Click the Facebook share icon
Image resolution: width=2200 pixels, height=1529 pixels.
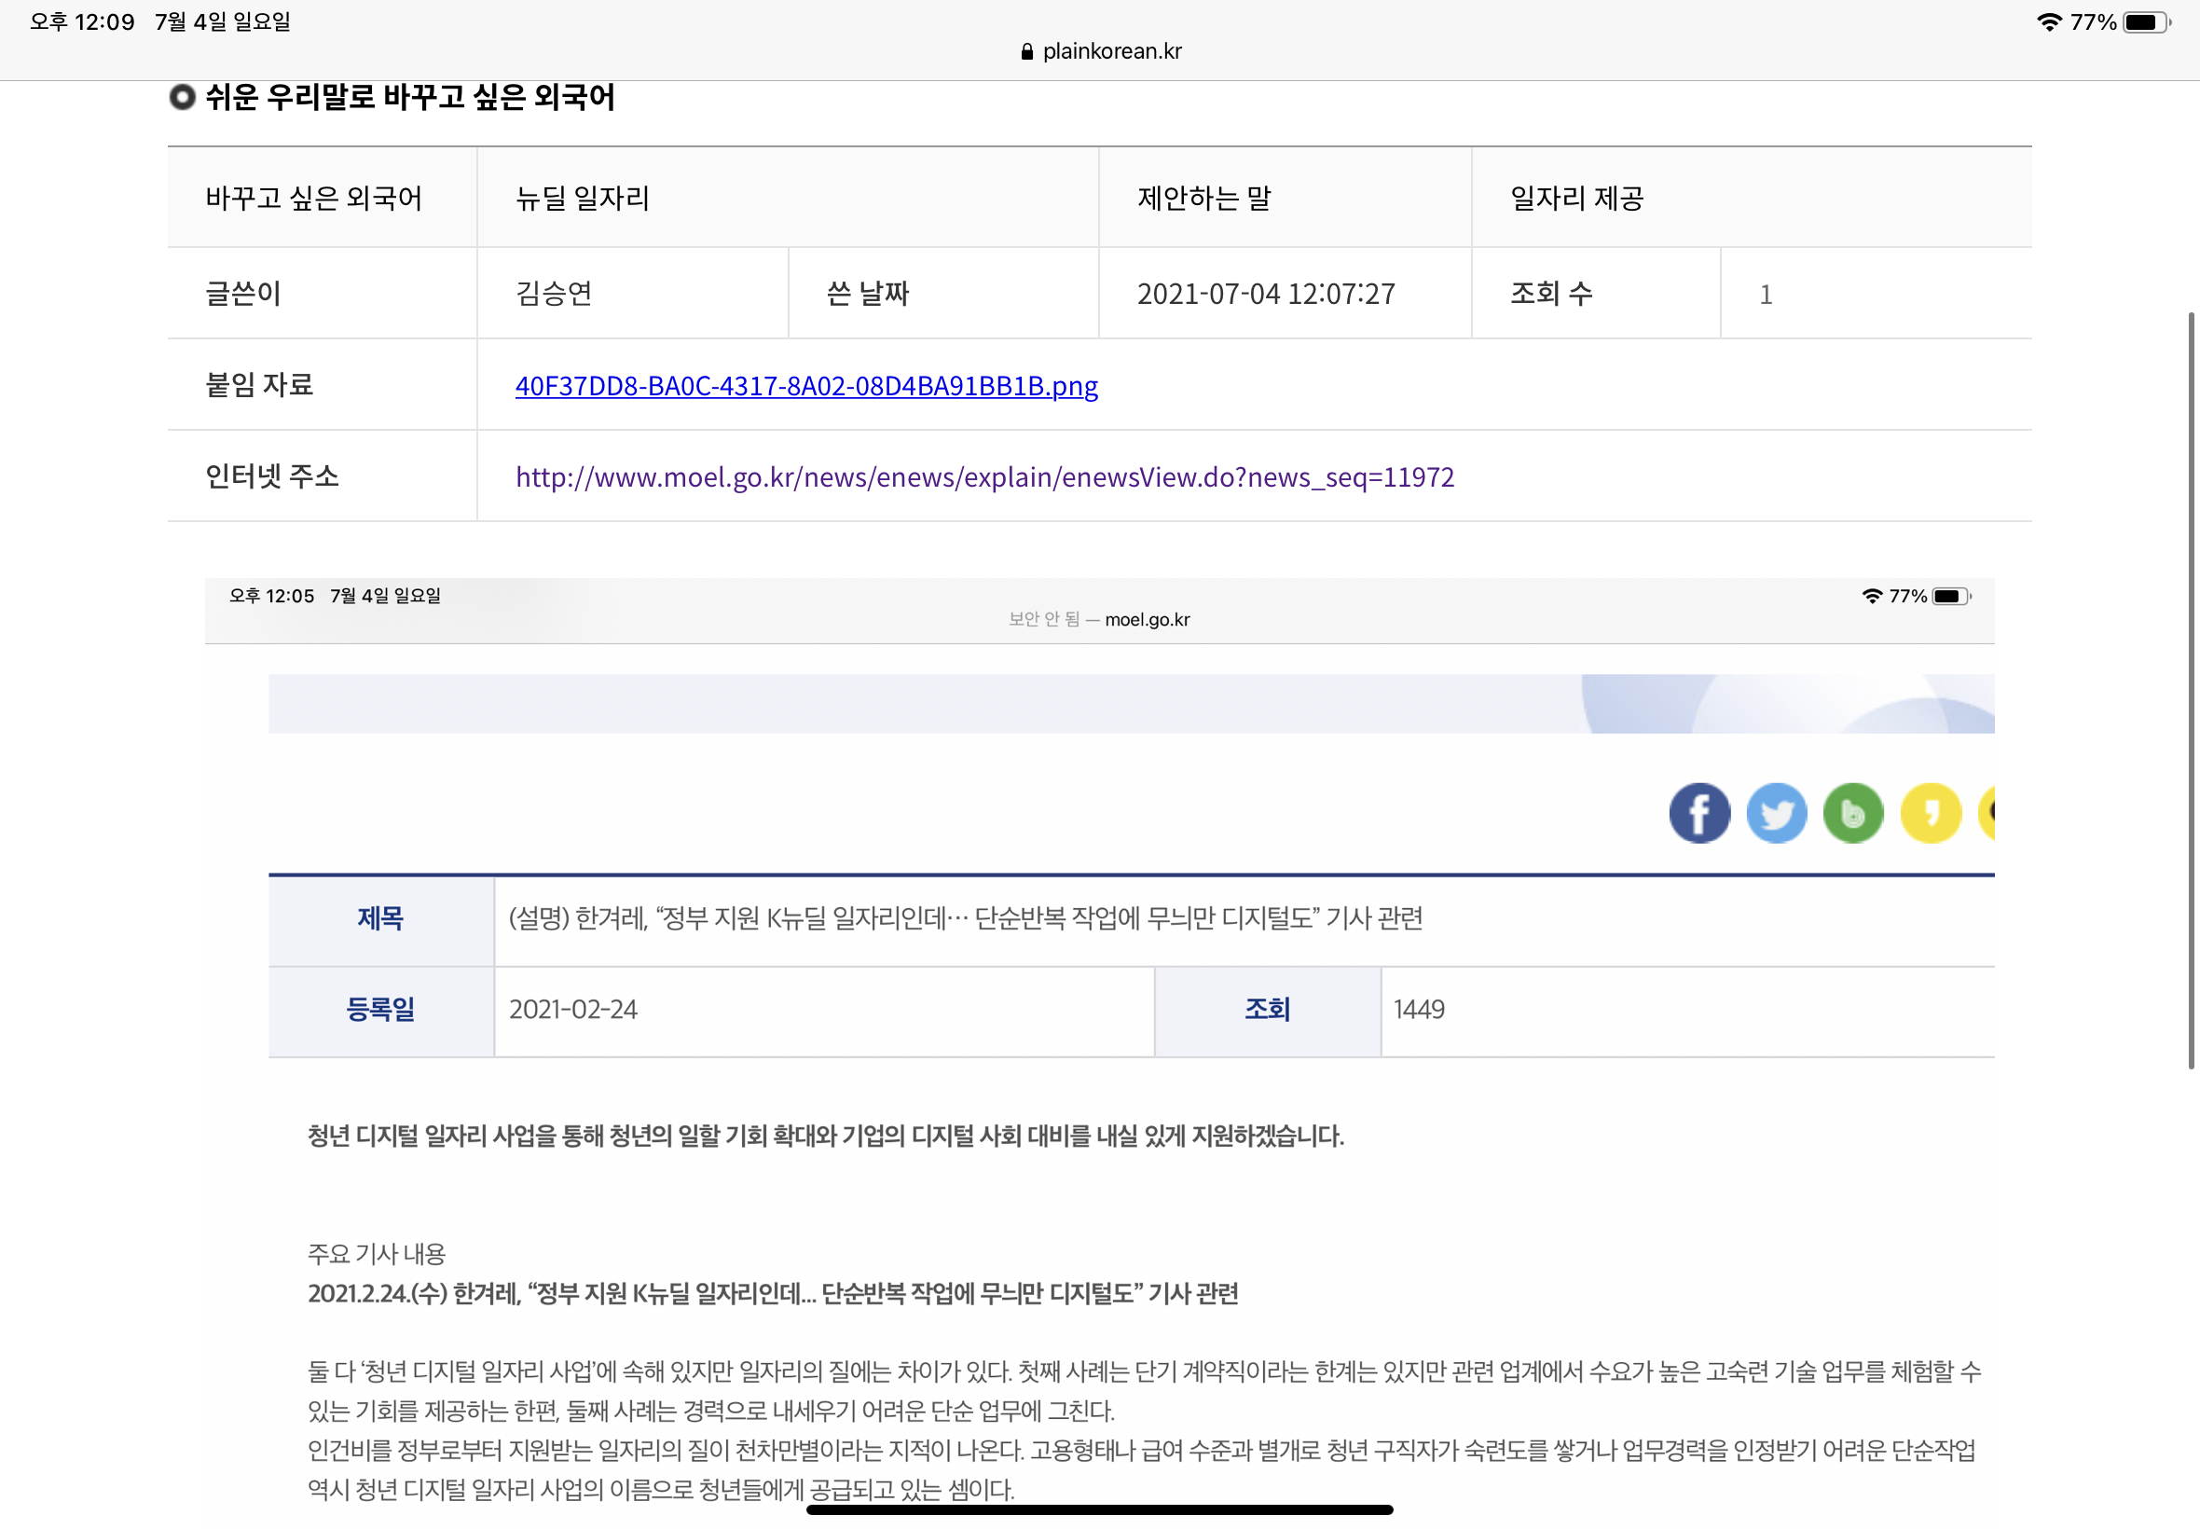click(1699, 813)
